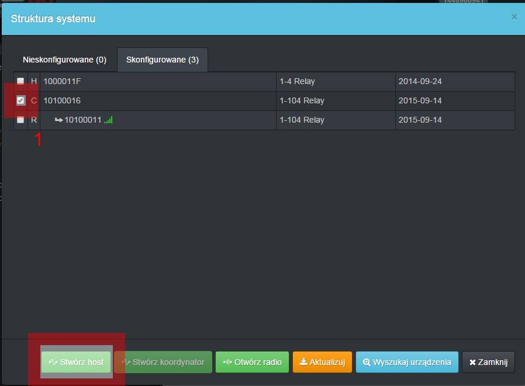This screenshot has width=525, height=386.
Task: Close the Struktura systemu dialog via the corner X
Action: coord(514,17)
